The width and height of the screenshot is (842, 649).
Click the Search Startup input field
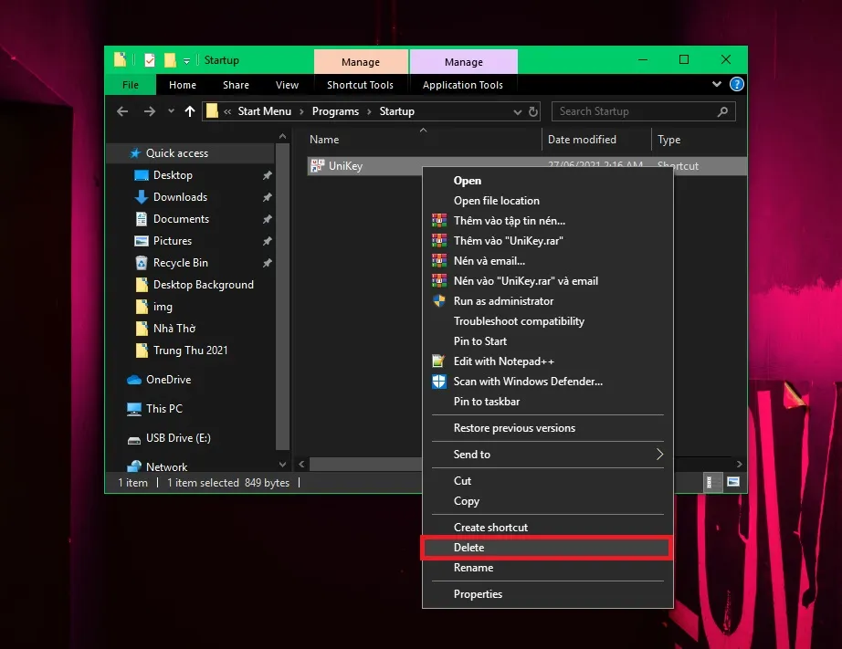pyautogui.click(x=635, y=111)
